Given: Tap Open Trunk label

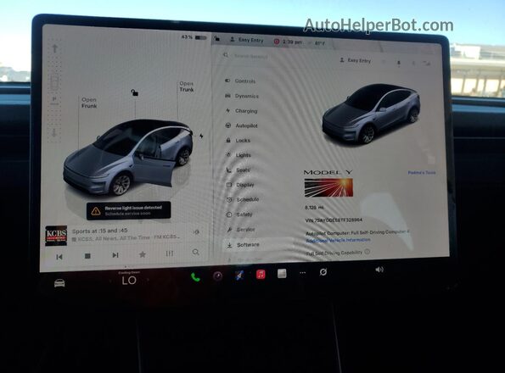Looking at the screenshot, I should tap(187, 86).
